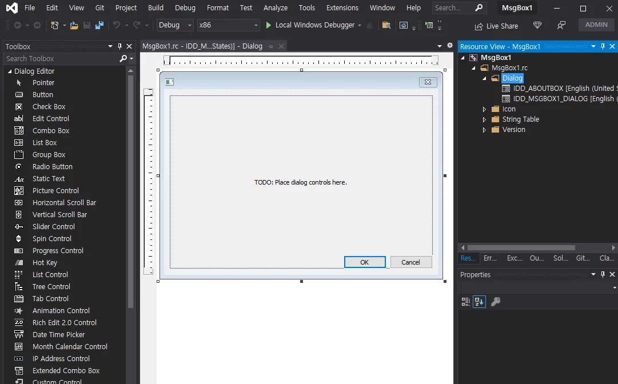The width and height of the screenshot is (618, 384).
Task: Switch to the Err... tab
Action: (490, 258)
